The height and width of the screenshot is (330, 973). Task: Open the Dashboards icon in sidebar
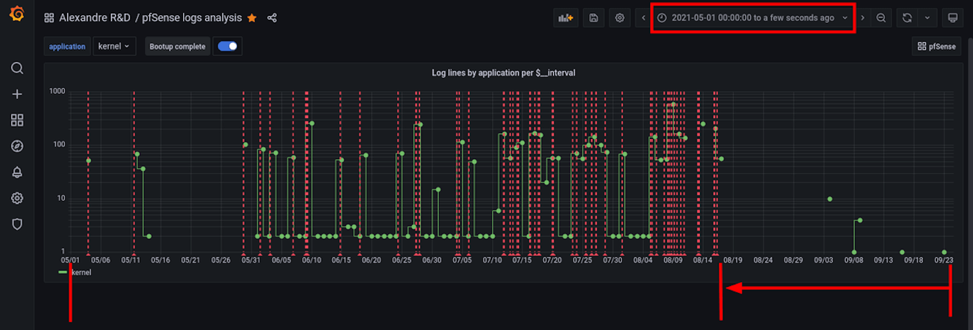(x=17, y=120)
